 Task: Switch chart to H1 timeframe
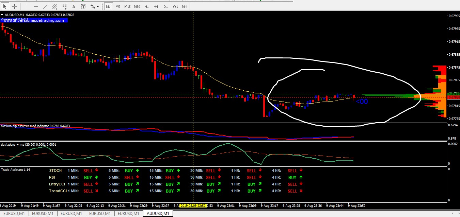[146, 6]
